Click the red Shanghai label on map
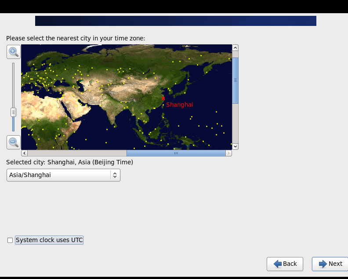348x279 pixels. click(x=180, y=105)
